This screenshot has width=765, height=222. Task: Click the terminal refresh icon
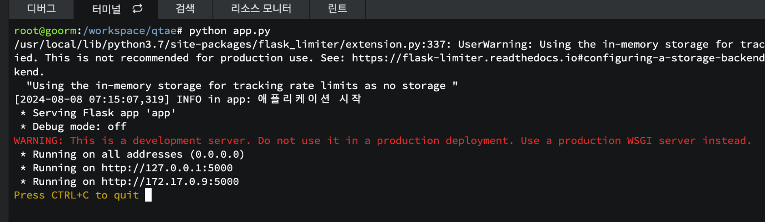click(138, 9)
